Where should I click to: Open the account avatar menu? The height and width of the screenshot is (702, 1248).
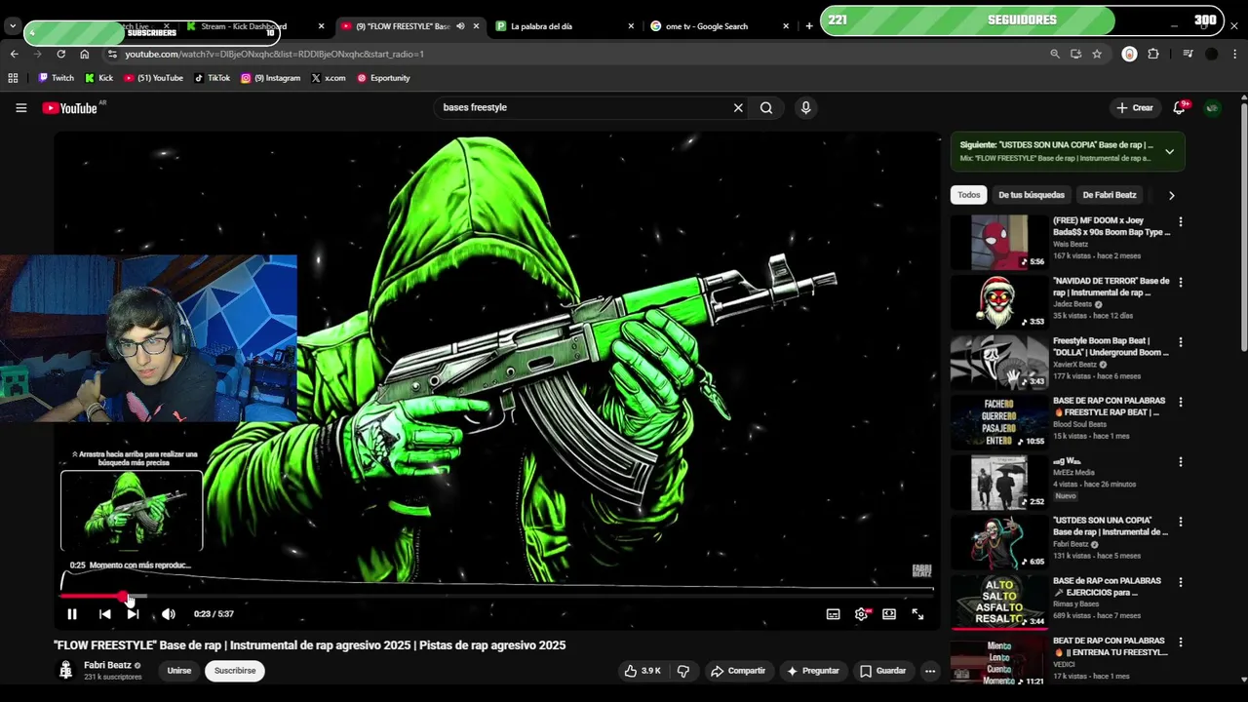1212,108
